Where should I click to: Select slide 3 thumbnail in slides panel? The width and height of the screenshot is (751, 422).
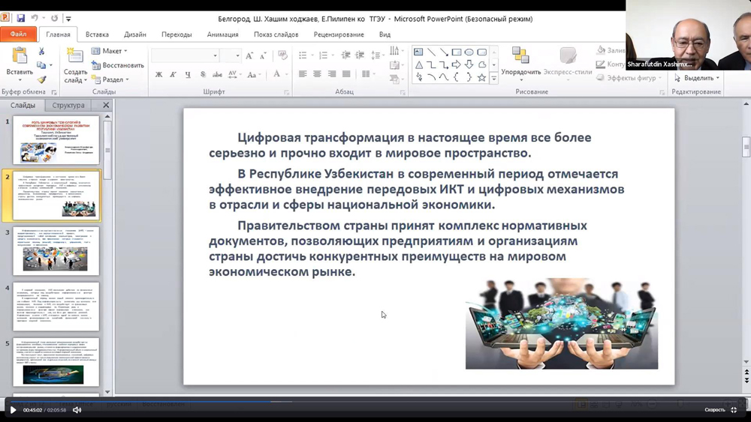(x=56, y=252)
